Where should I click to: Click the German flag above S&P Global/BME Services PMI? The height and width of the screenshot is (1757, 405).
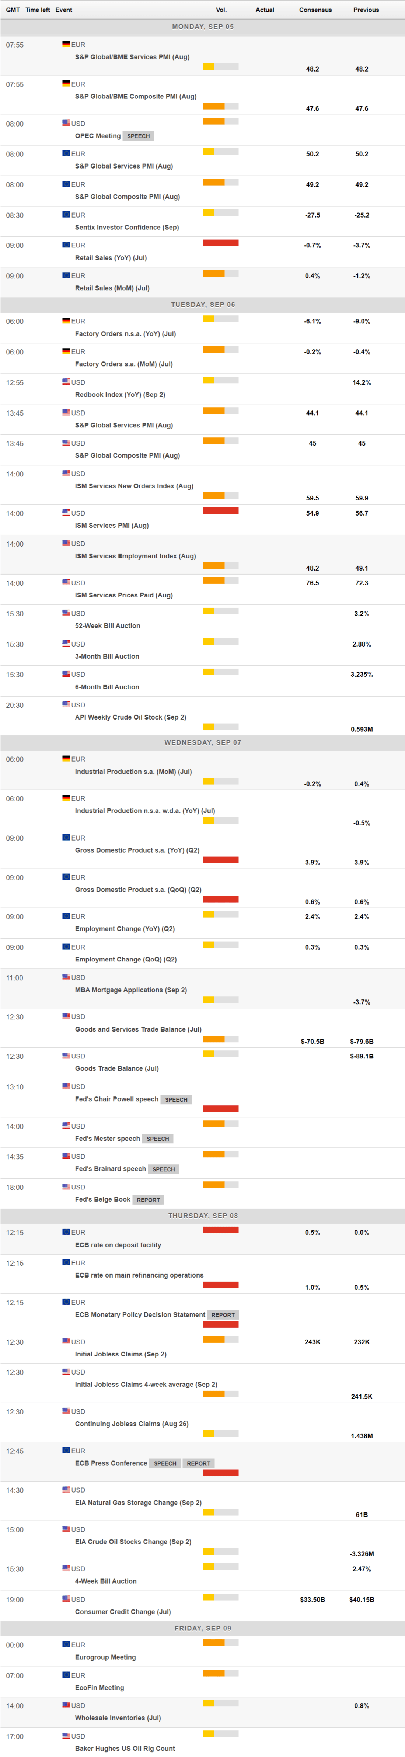pos(66,44)
